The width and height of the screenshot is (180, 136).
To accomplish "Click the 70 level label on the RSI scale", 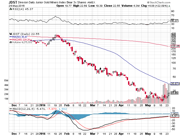I will pos(173,15).
